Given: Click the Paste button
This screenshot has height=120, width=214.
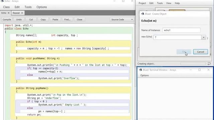Looking at the screenshot, I should click(55, 20).
